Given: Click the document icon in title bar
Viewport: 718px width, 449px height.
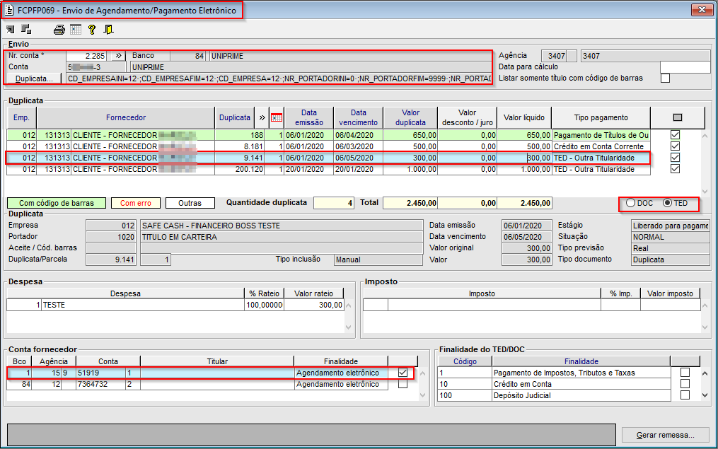Looking at the screenshot, I should tap(8, 10).
